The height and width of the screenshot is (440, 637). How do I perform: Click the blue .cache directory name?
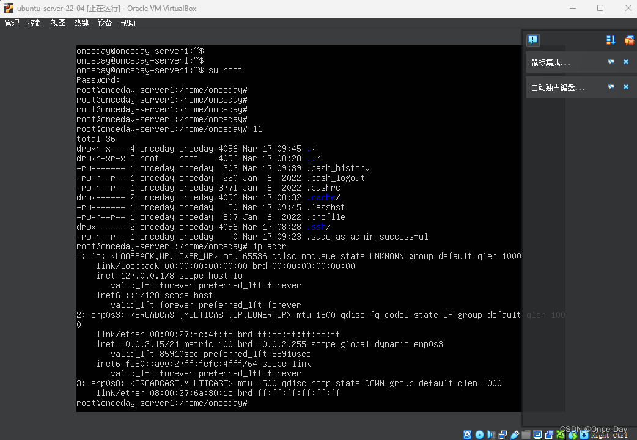[x=321, y=197]
